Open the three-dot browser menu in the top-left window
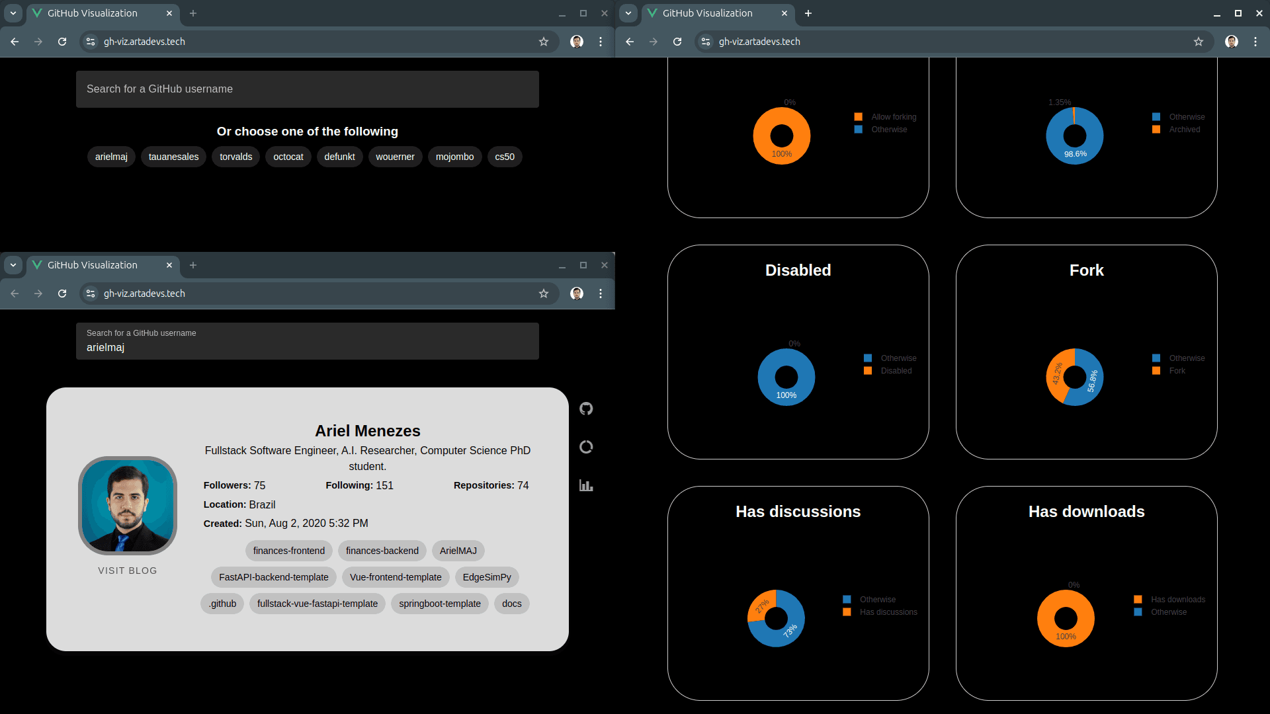 click(x=601, y=41)
